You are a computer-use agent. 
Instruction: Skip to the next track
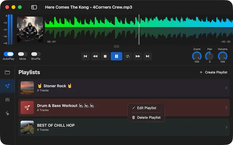(147, 56)
